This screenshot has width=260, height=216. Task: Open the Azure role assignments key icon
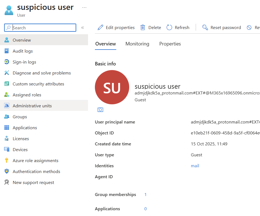[7, 160]
